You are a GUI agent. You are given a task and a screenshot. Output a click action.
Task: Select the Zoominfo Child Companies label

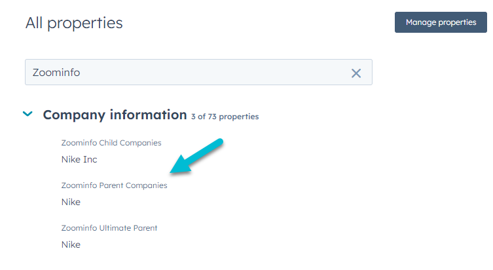click(x=111, y=143)
